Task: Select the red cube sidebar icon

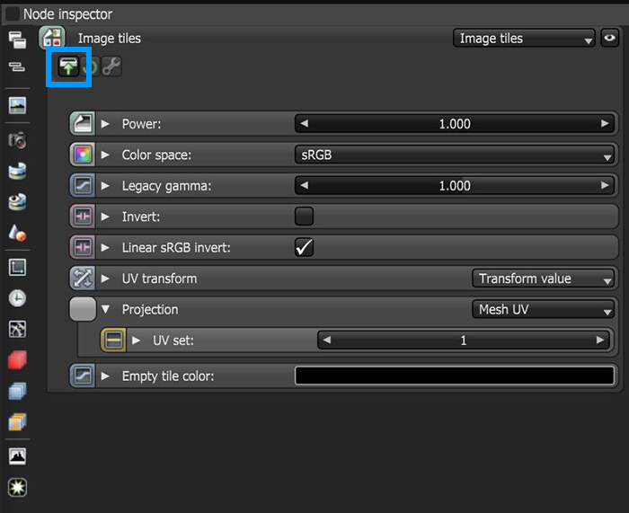Action: [x=17, y=359]
